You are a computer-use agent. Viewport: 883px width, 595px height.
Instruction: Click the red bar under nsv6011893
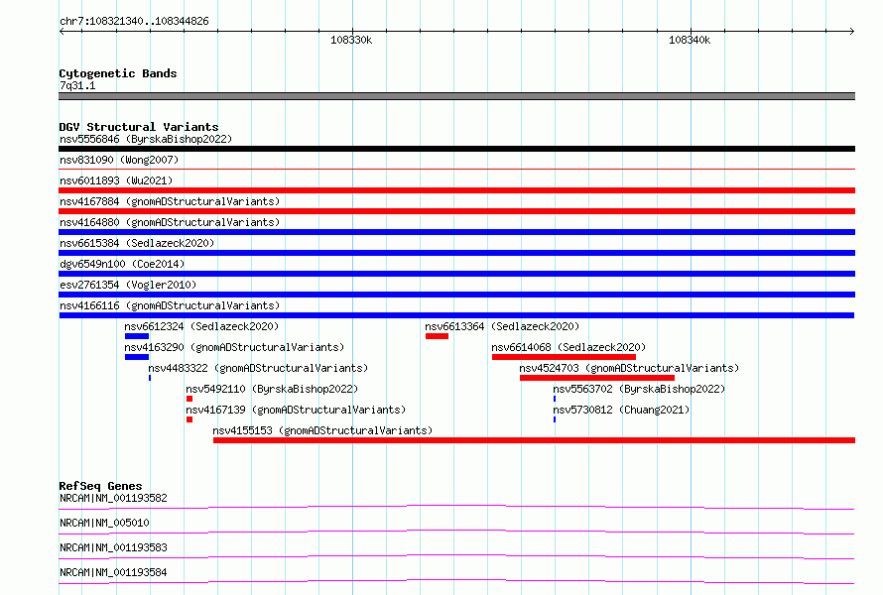pyautogui.click(x=456, y=190)
